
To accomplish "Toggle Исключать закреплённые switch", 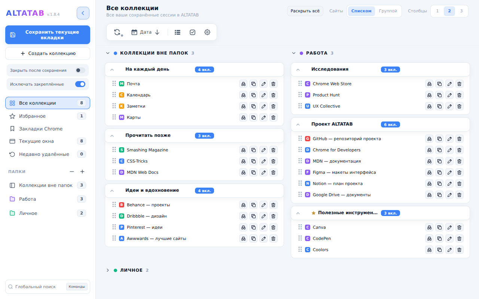I will click(x=80, y=84).
